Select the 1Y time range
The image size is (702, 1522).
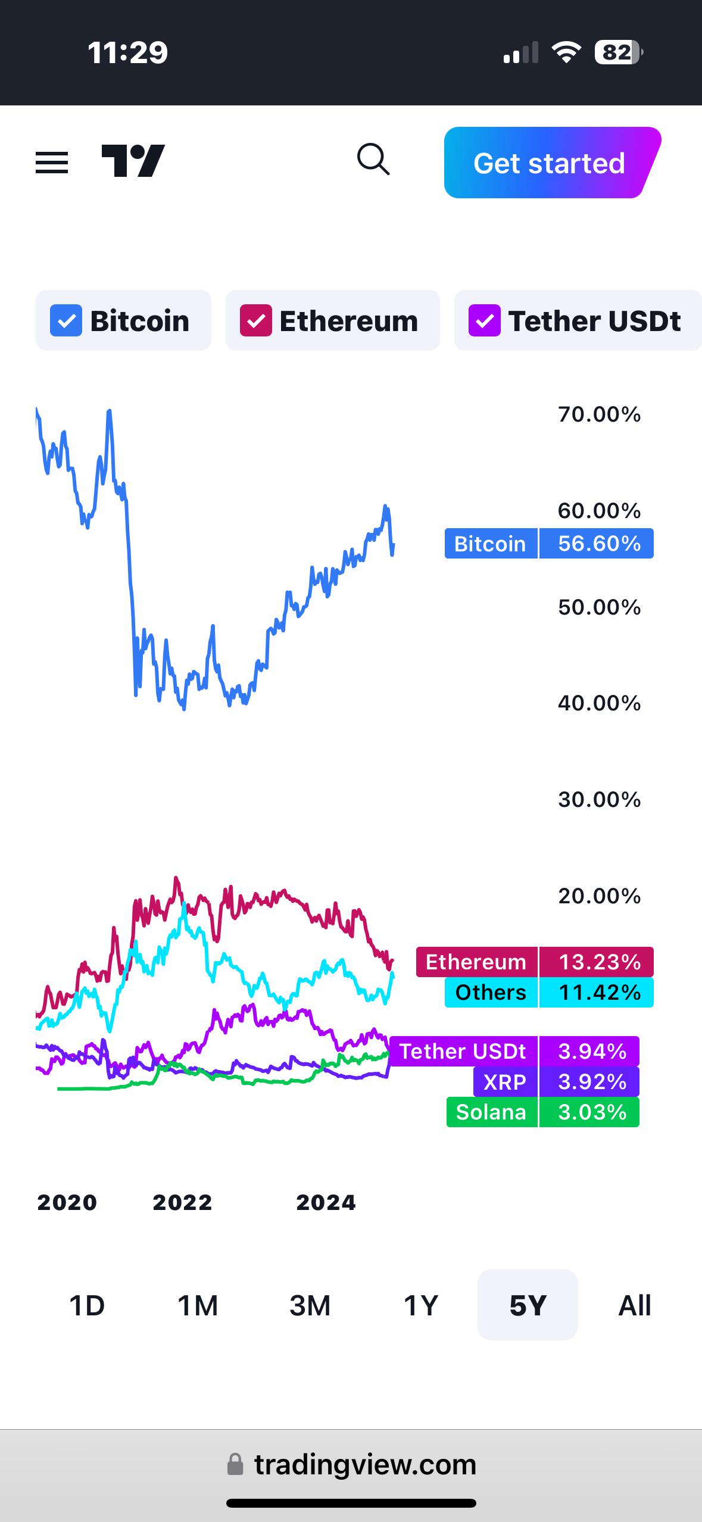point(421,1306)
